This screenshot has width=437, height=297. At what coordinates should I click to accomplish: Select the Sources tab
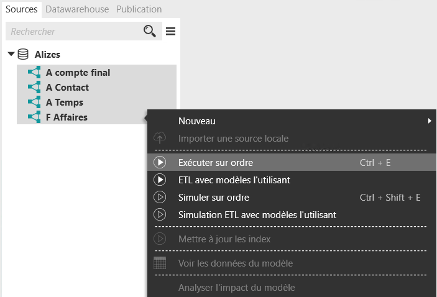tap(22, 9)
